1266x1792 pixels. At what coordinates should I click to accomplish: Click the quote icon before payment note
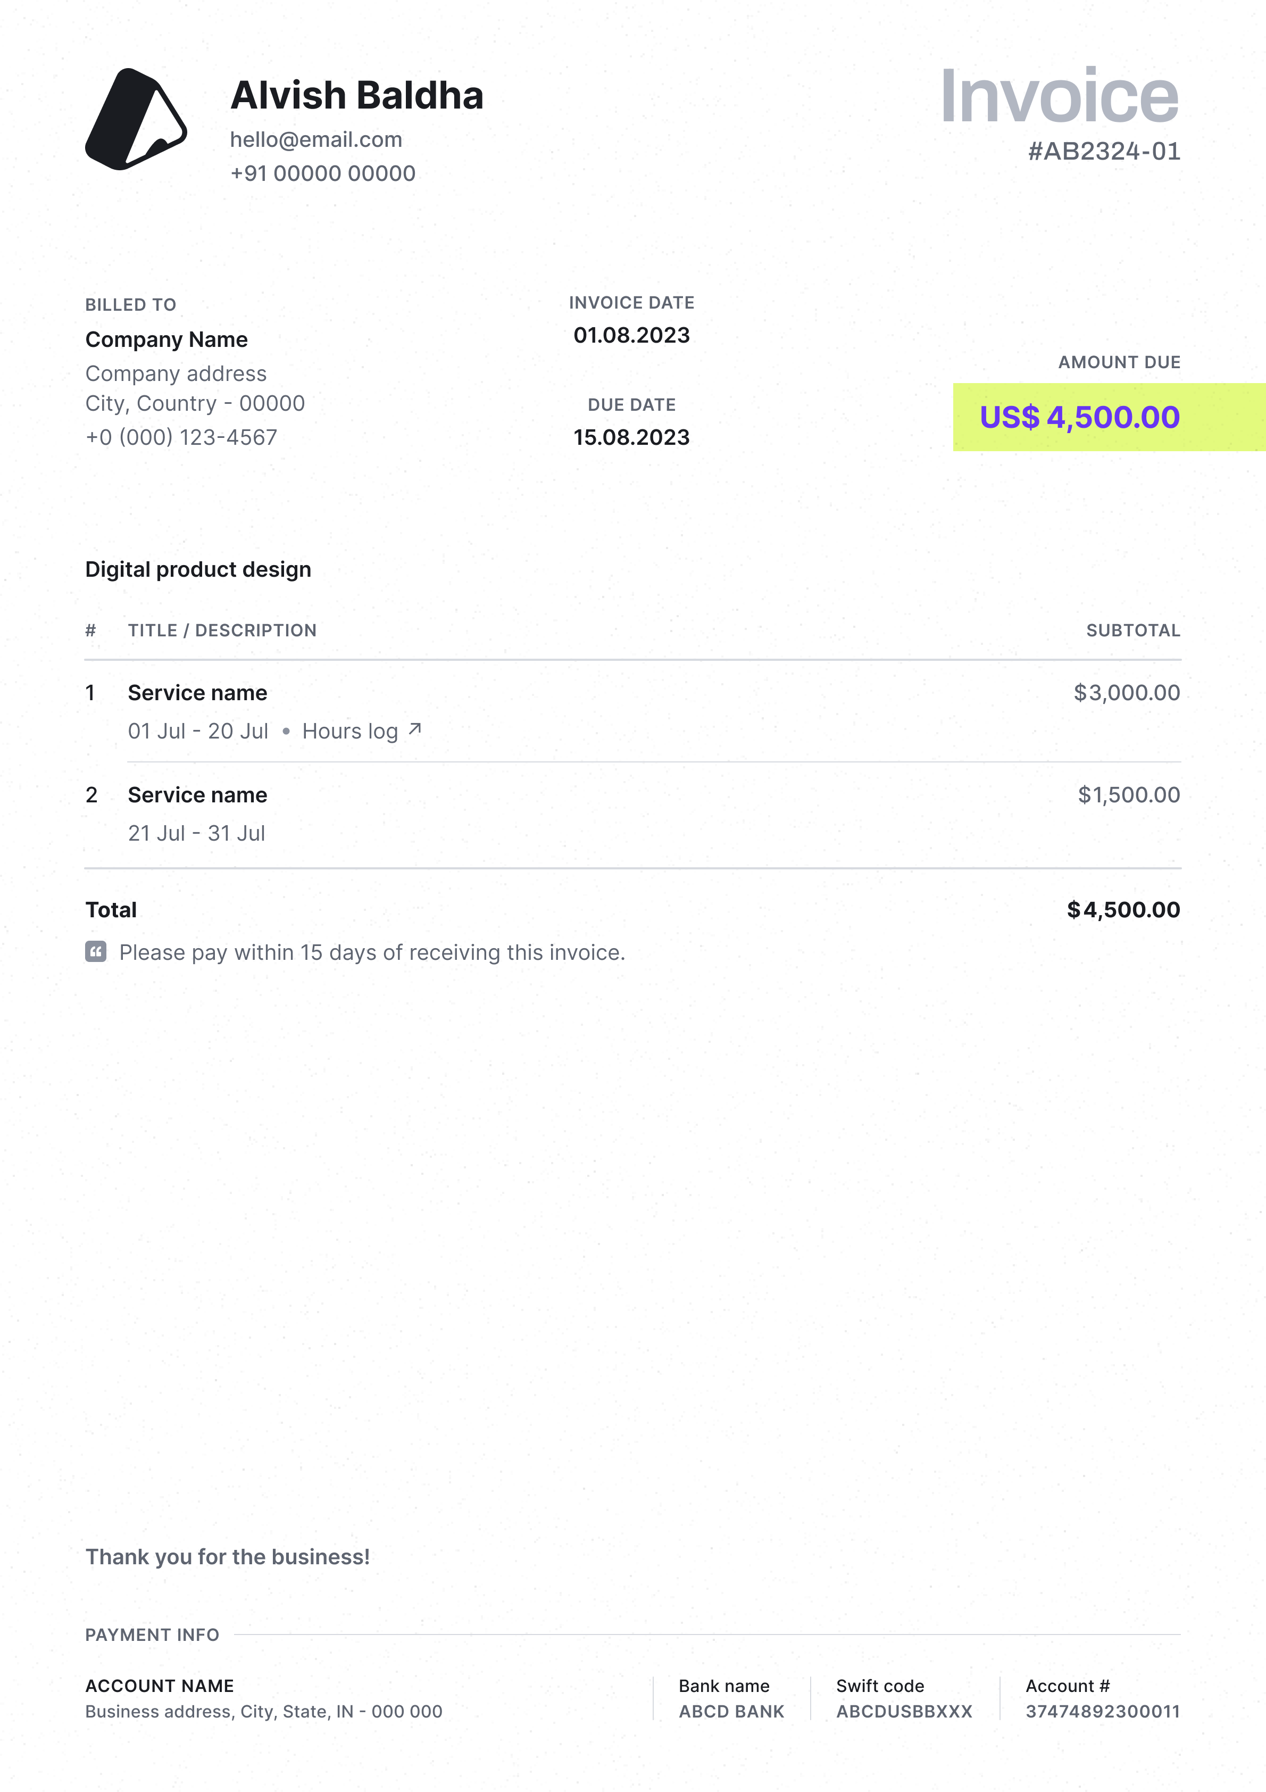pyautogui.click(x=95, y=951)
